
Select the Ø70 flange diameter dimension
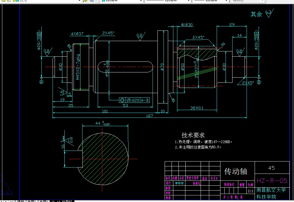[162, 67]
